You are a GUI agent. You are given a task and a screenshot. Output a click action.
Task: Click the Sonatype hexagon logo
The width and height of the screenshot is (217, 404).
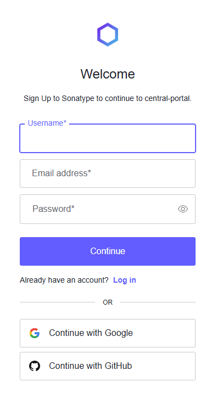coord(108,35)
